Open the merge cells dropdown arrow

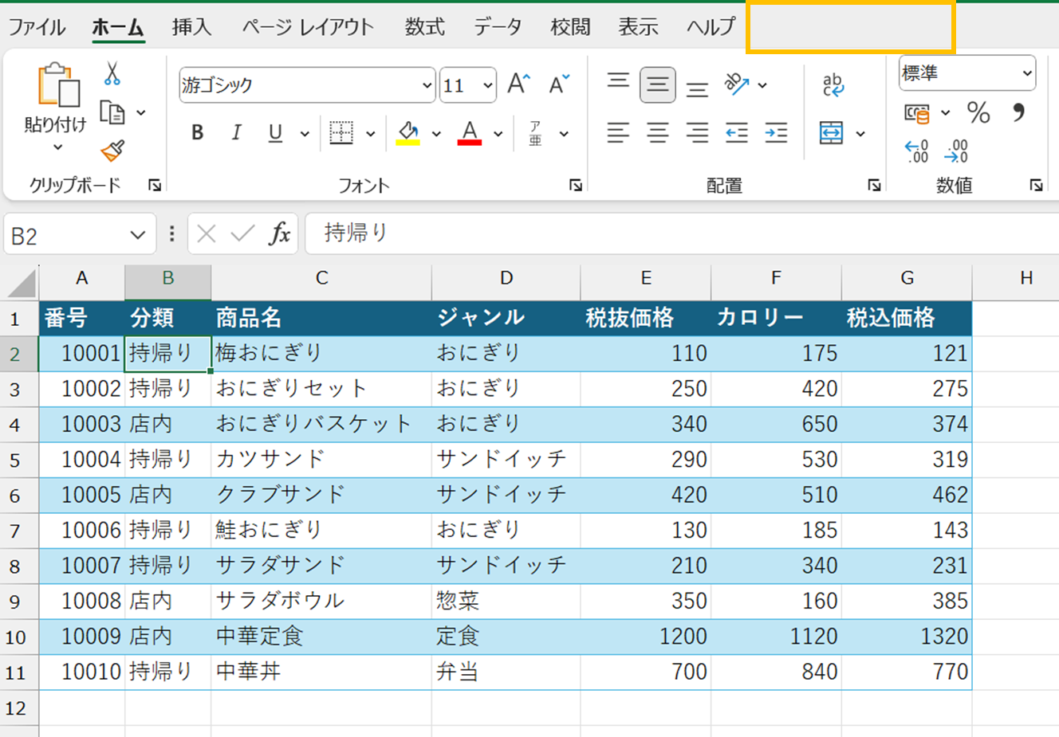tap(860, 134)
